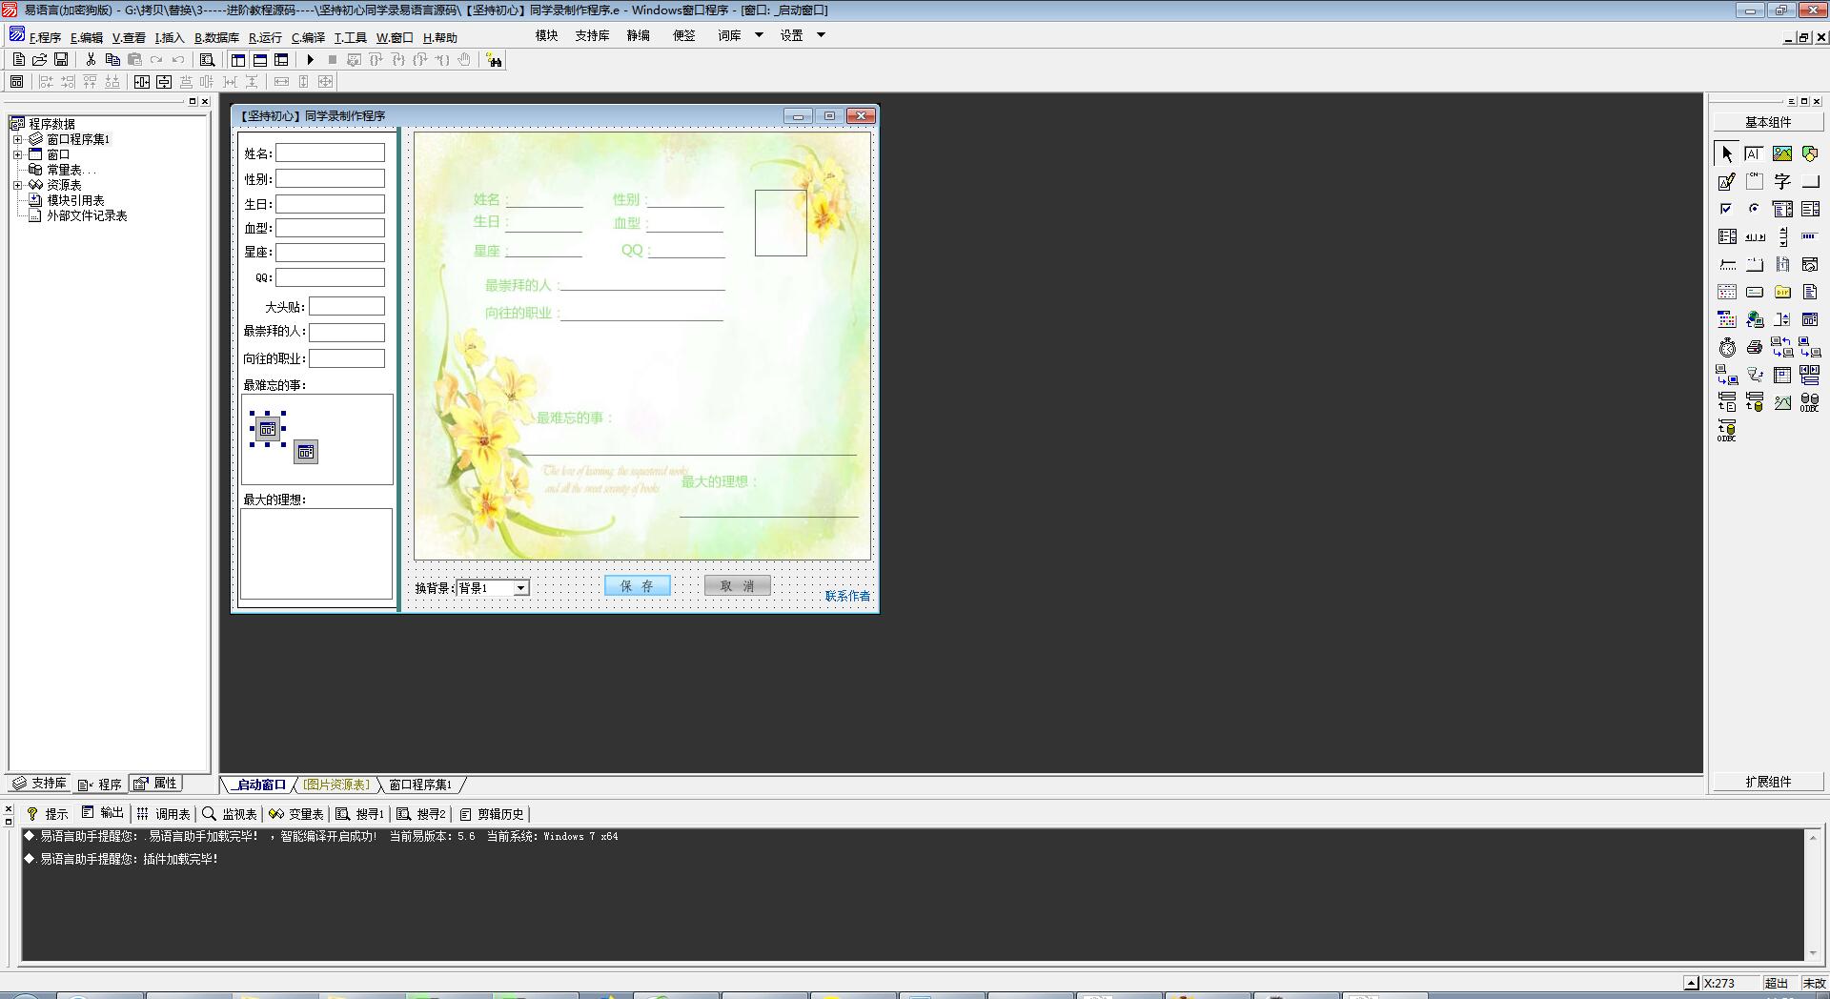Click the Open file toolbar icon

pyautogui.click(x=40, y=59)
